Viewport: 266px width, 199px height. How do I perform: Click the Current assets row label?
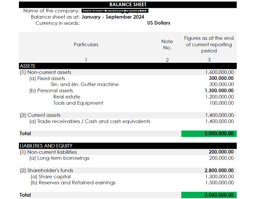pyautogui.click(x=40, y=115)
